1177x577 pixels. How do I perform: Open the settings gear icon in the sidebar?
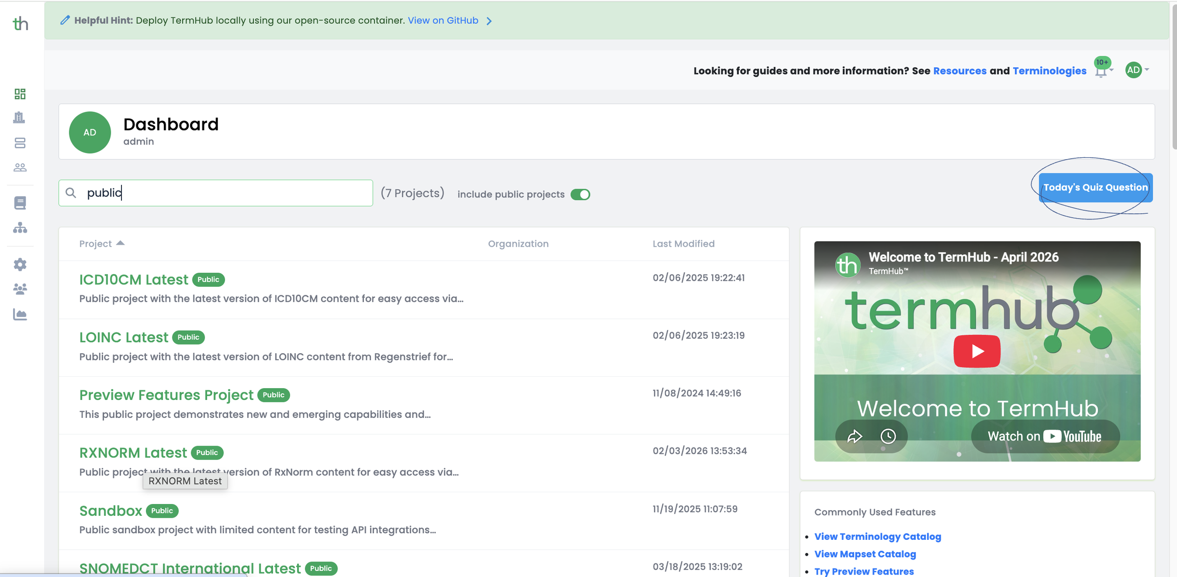(x=20, y=264)
